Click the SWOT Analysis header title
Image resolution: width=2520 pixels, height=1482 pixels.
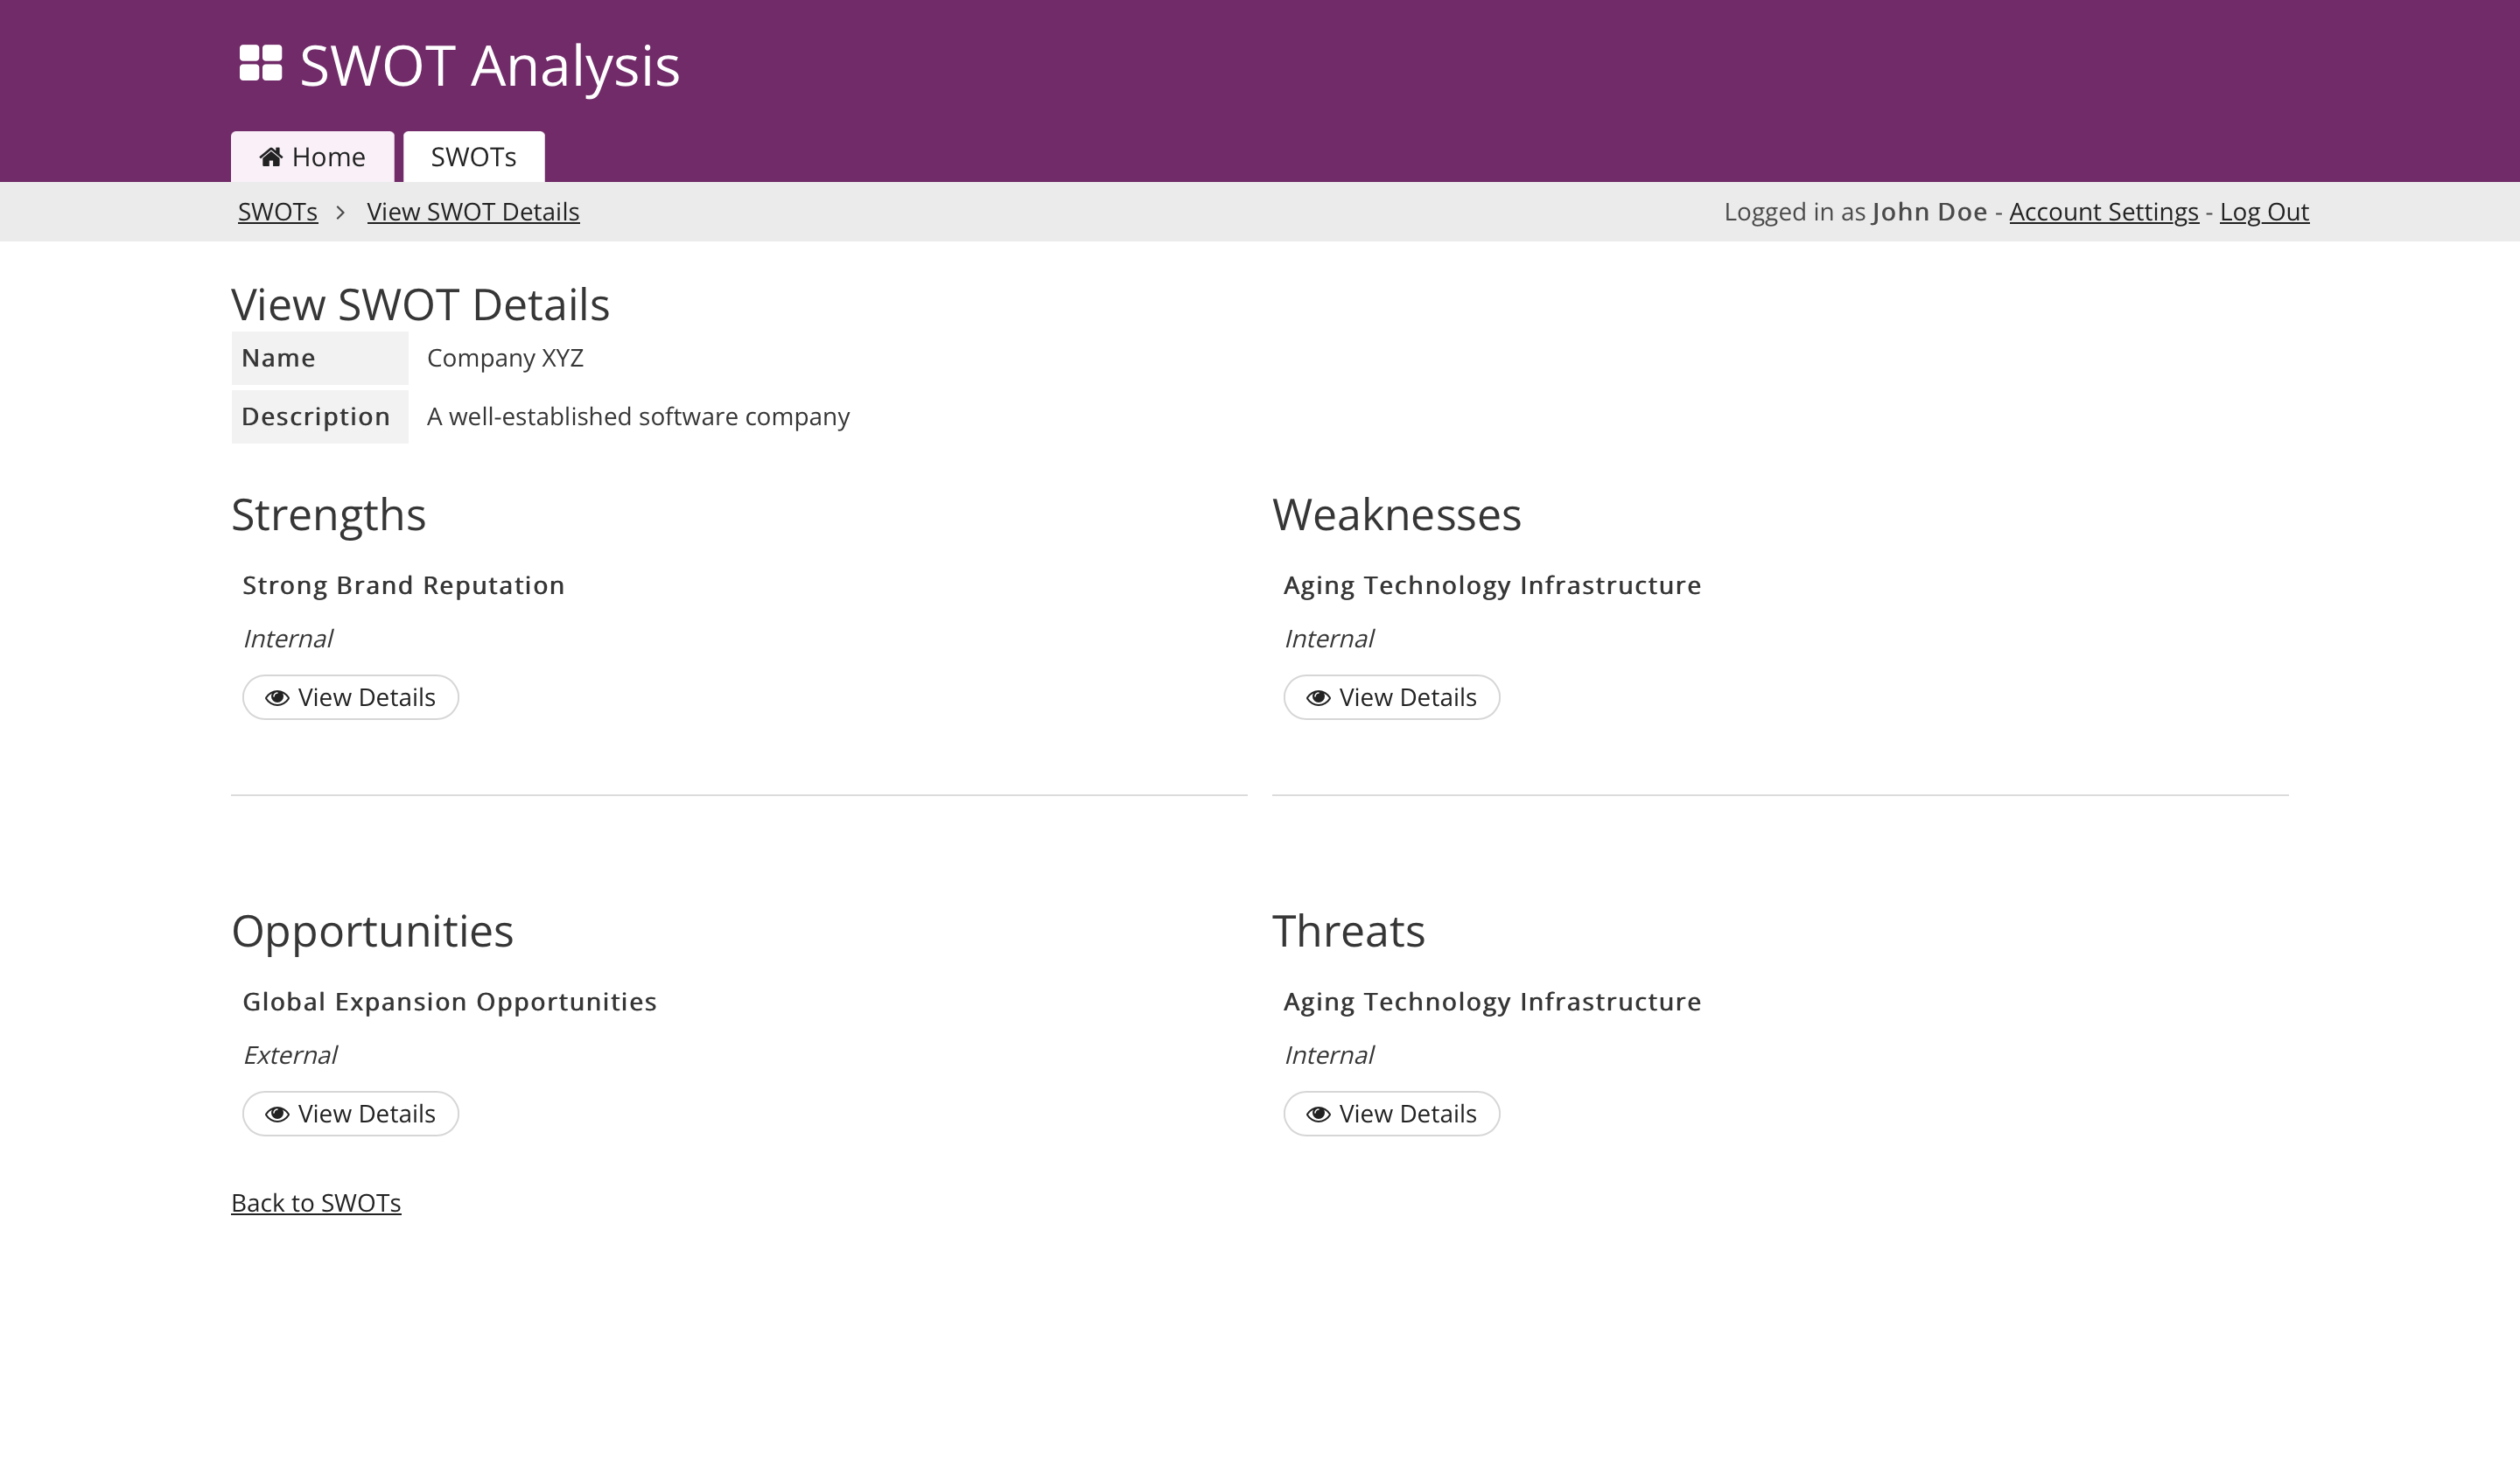489,66
